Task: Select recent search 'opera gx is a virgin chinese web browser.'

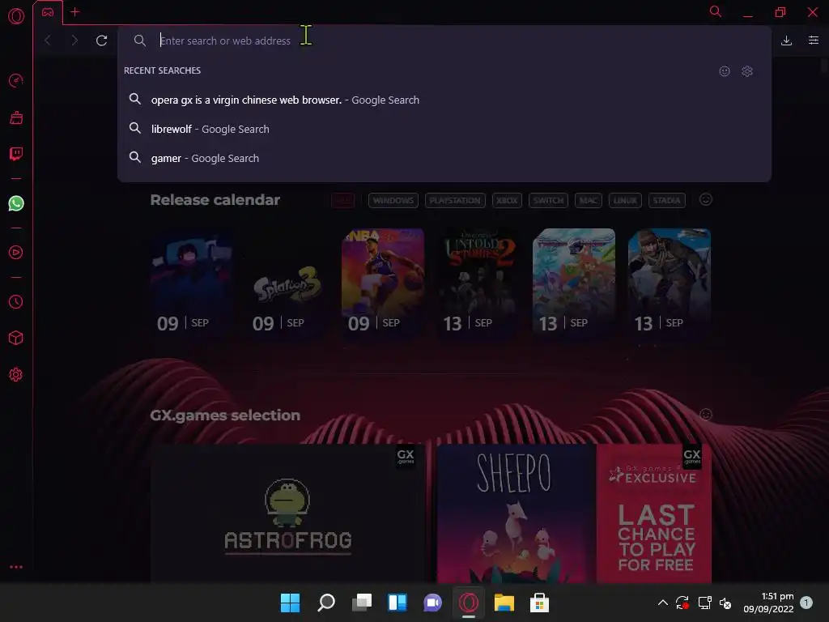Action: tap(444, 100)
